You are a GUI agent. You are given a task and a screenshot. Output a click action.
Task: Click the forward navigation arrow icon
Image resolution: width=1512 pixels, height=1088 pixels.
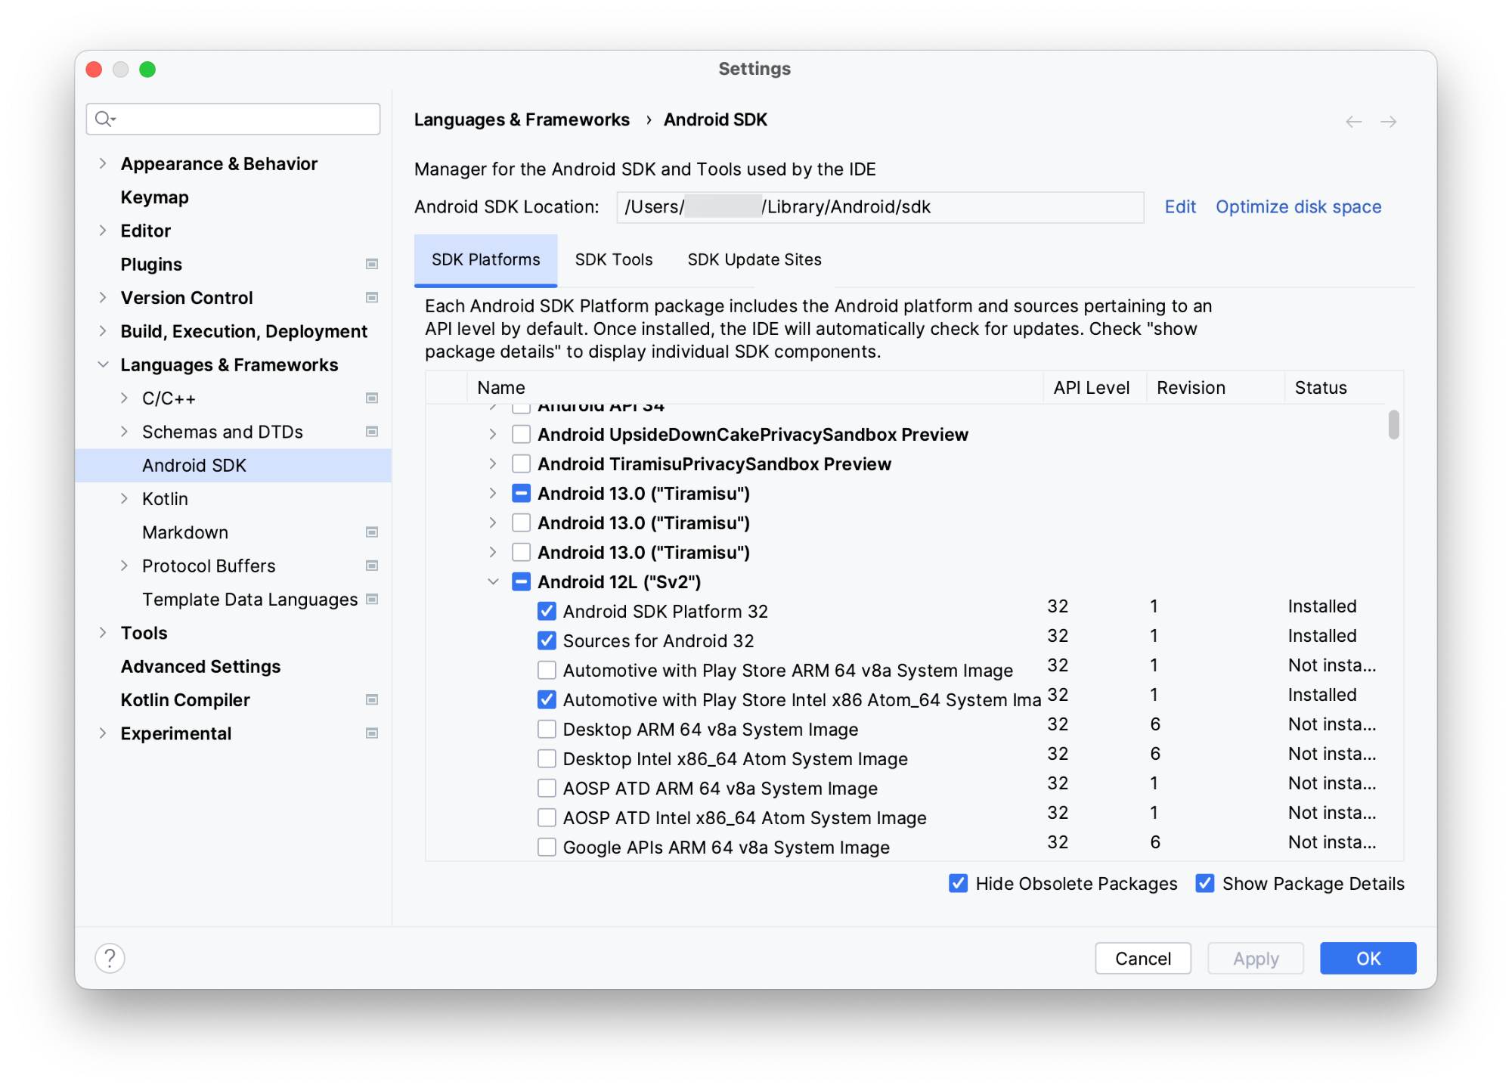1389,119
